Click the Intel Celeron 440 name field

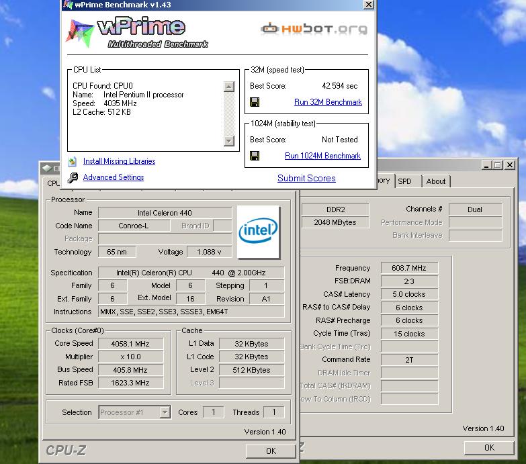(165, 213)
